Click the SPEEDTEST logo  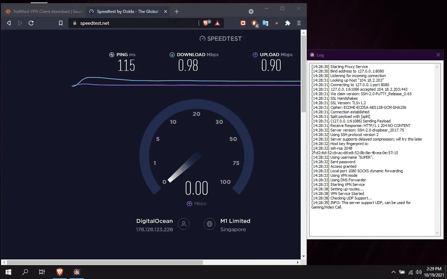pyautogui.click(x=221, y=38)
